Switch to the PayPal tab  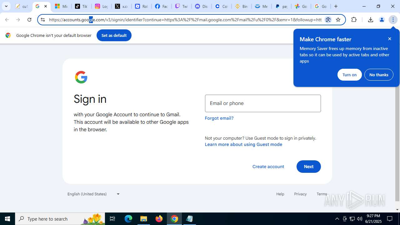(x=281, y=6)
